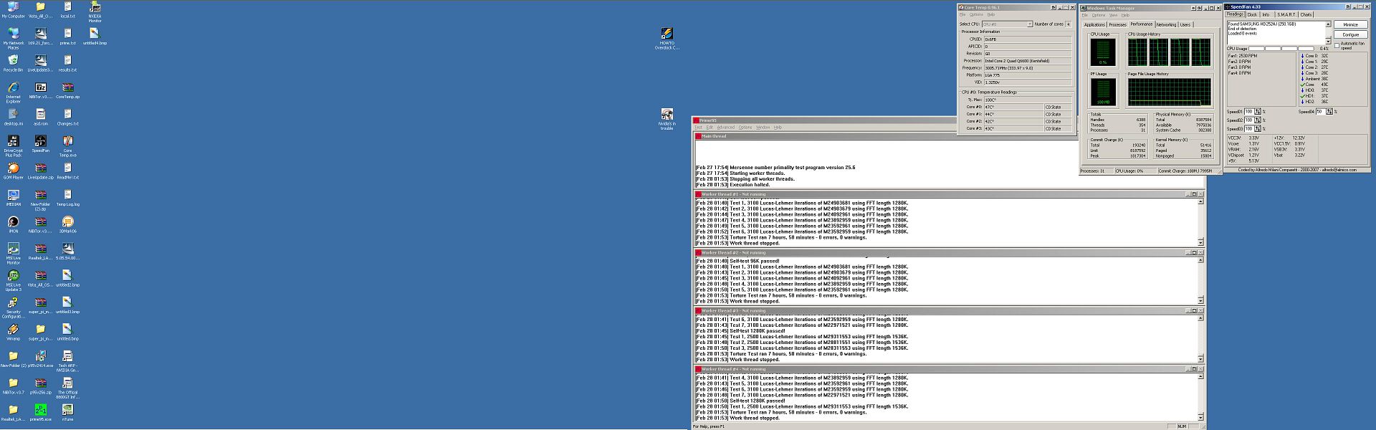Viewport: 1376px width, 430px height.
Task: Switch to Applications tab in Task Manager
Action: point(1094,25)
